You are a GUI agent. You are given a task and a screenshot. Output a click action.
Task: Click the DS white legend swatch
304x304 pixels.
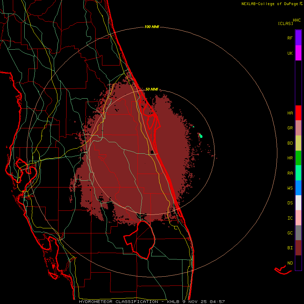(298, 203)
